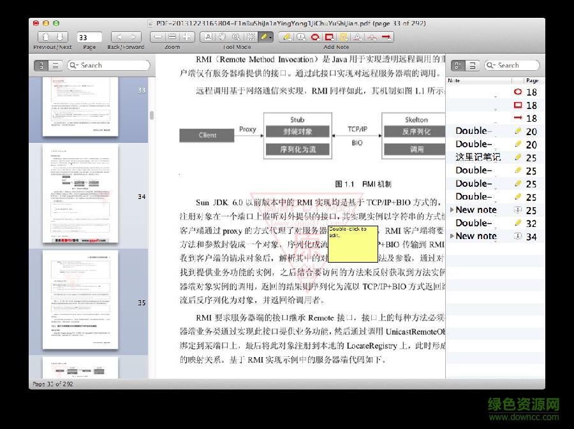This screenshot has width=574, height=429.
Task: Select the magnify tool mode
Action: pos(237,37)
